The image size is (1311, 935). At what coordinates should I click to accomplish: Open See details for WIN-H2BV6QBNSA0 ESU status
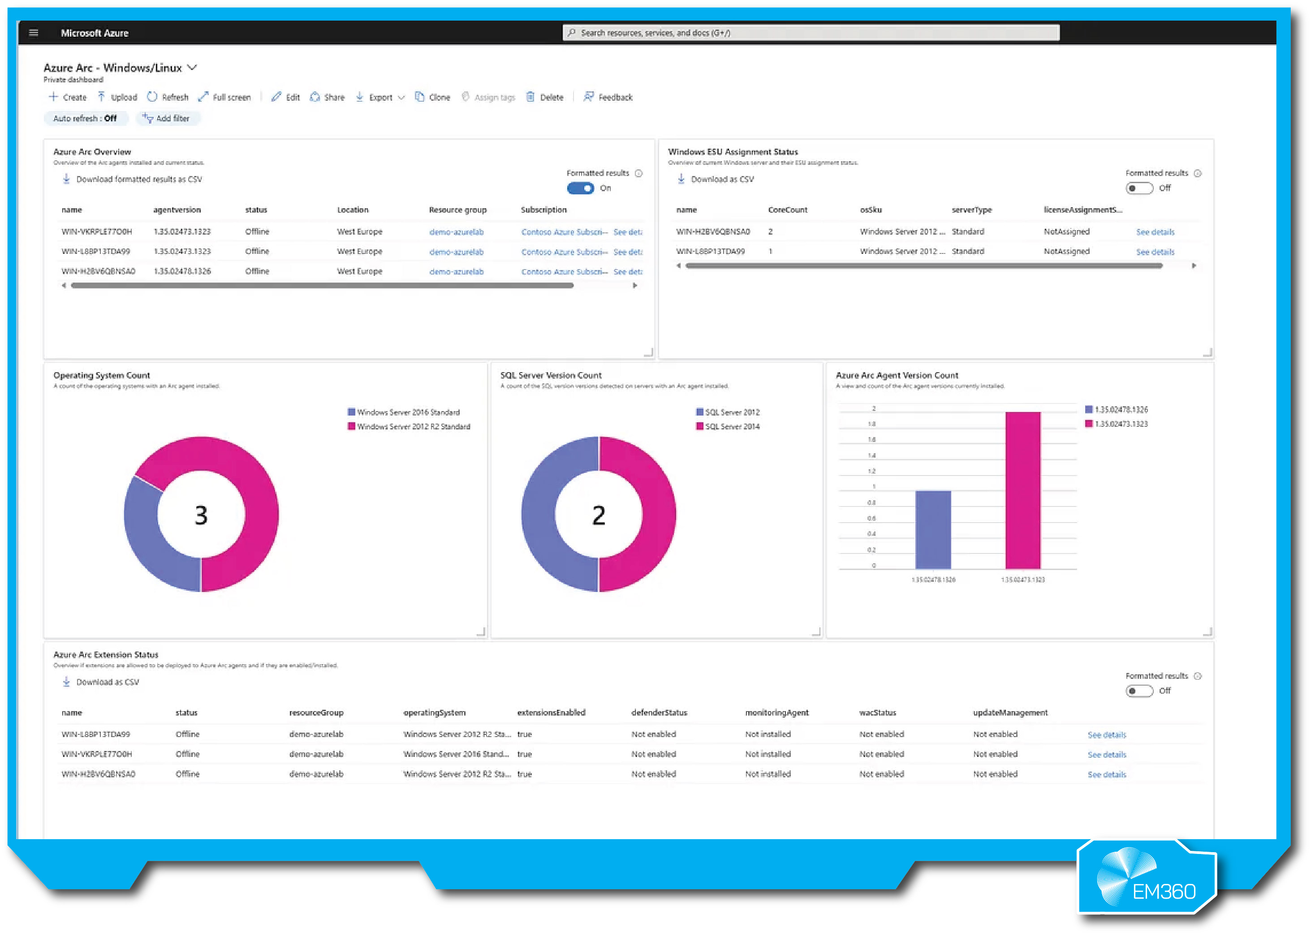[1156, 232]
